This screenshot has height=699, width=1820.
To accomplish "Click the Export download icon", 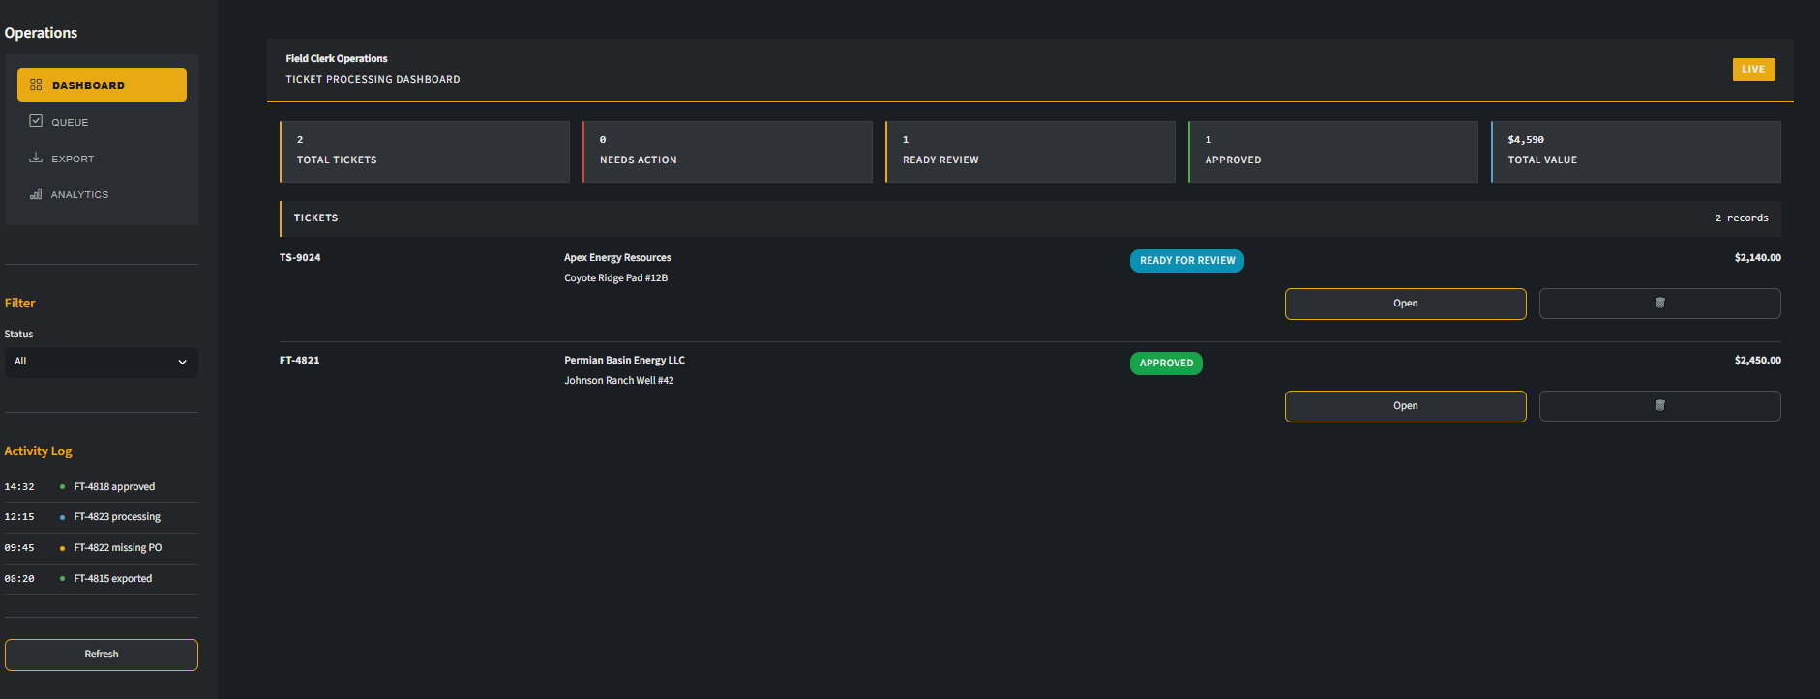I will click(36, 158).
